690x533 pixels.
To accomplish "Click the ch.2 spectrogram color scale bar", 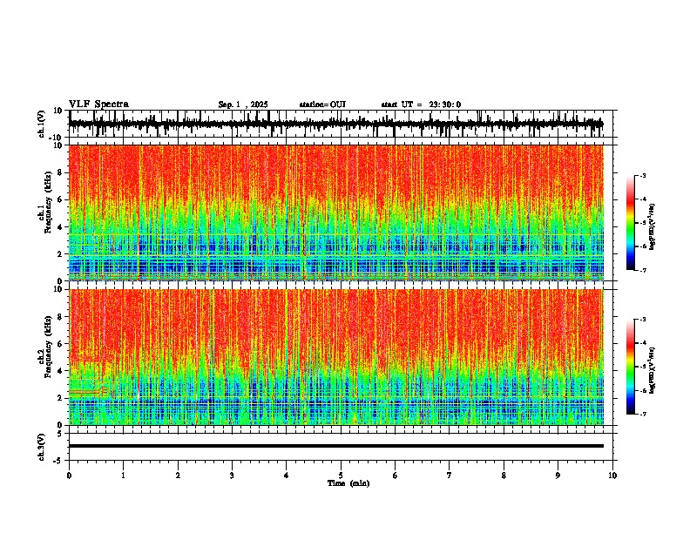I will tap(630, 367).
